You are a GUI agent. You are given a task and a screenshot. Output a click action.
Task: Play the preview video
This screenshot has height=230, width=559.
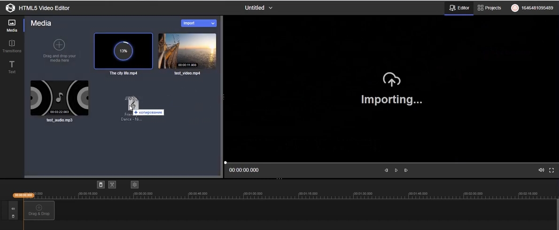pos(396,170)
